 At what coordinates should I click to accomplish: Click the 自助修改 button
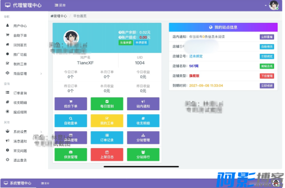(x=267, y=47)
